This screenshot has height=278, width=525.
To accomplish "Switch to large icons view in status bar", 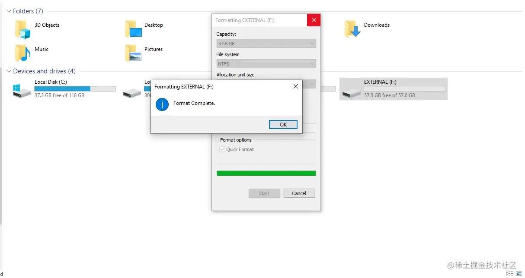I will [519, 274].
